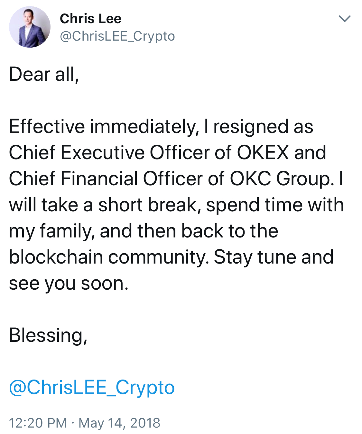
Task: Tap the line 'my family, and then back to the'
Action: tap(144, 231)
